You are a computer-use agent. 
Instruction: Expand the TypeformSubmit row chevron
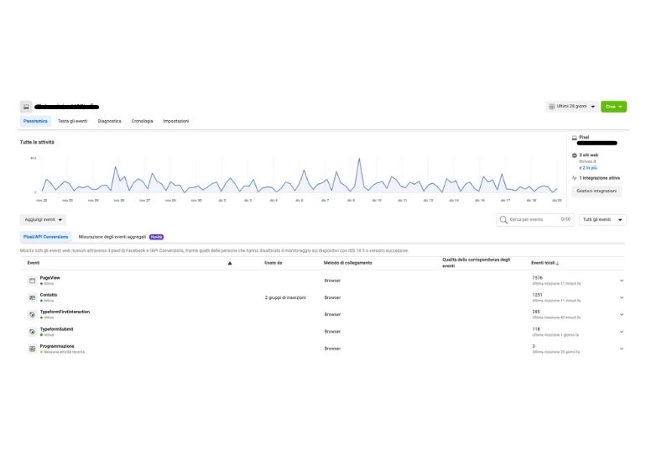pyautogui.click(x=622, y=332)
